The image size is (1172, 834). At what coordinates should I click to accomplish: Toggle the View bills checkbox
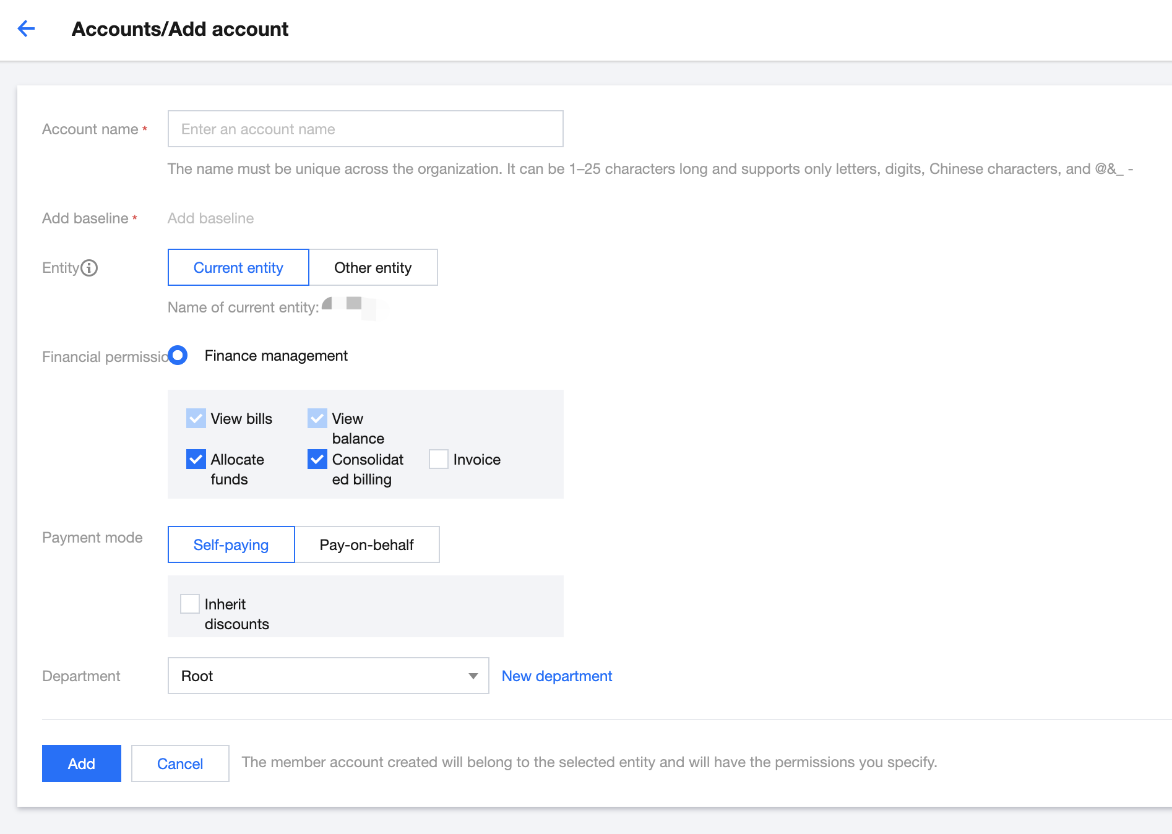click(196, 418)
